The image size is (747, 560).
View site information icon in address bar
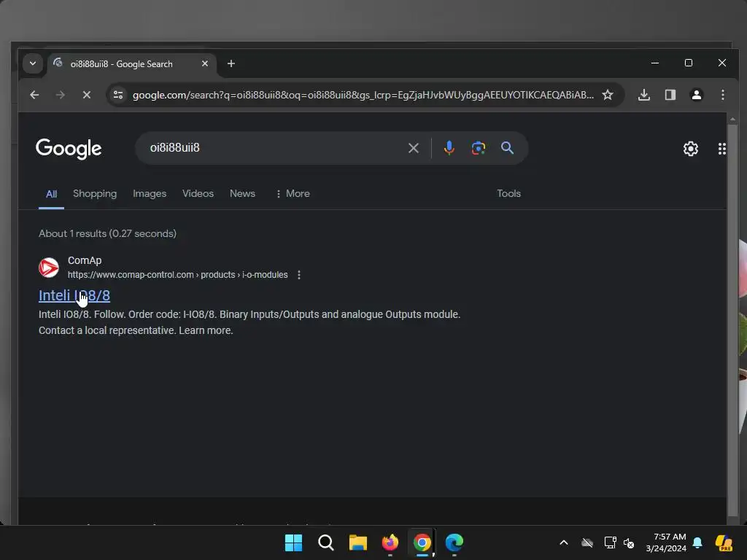click(118, 95)
